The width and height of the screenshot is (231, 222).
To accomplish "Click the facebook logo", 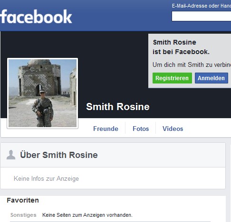I will tap(36, 17).
